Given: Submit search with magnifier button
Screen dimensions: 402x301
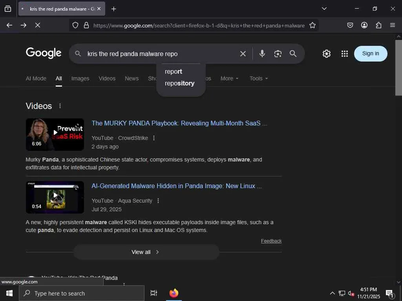Looking at the screenshot, I should [x=293, y=53].
